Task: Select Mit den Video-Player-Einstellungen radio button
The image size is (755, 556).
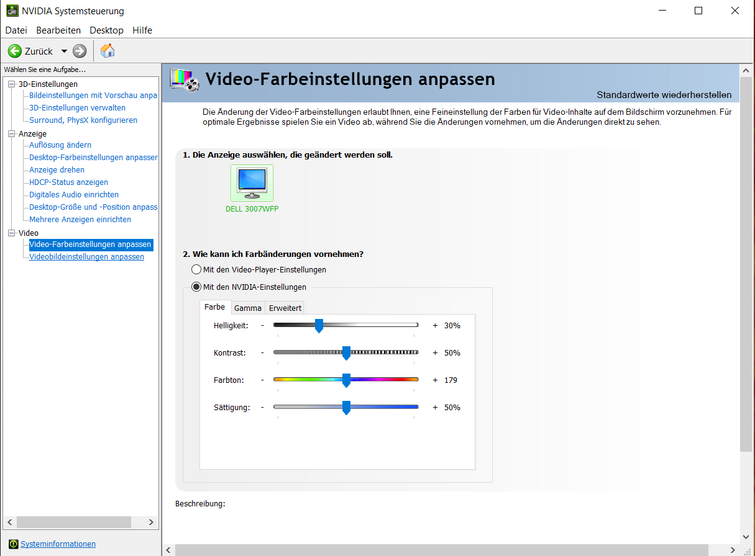Action: (x=196, y=270)
